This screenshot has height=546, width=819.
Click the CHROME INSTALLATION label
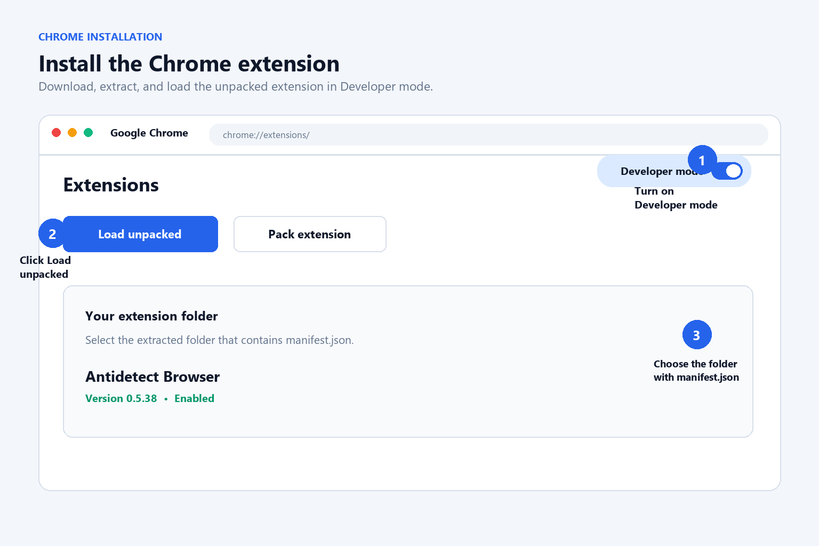click(100, 37)
